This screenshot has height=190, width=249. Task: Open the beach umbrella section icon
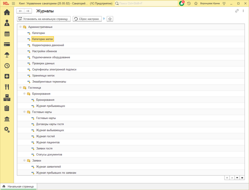click(x=7, y=55)
